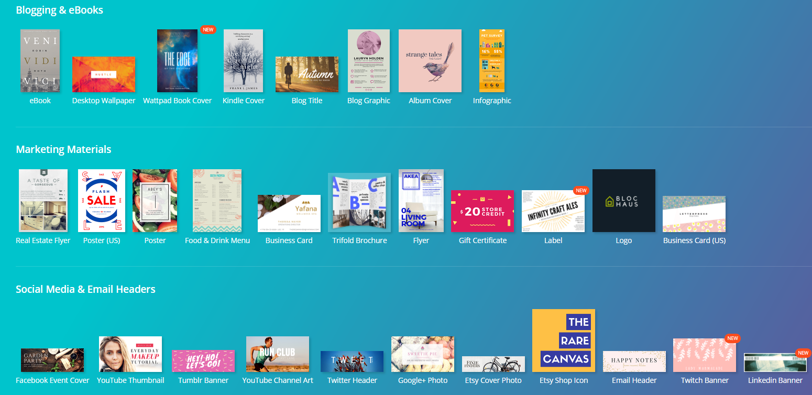Choose the Food & Drink Menu template
812x395 pixels.
click(x=217, y=200)
